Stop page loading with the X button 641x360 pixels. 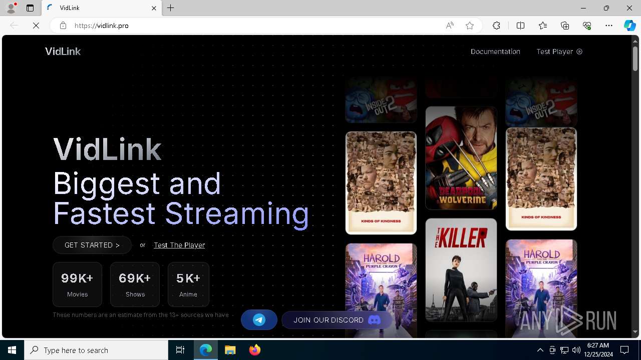36,25
